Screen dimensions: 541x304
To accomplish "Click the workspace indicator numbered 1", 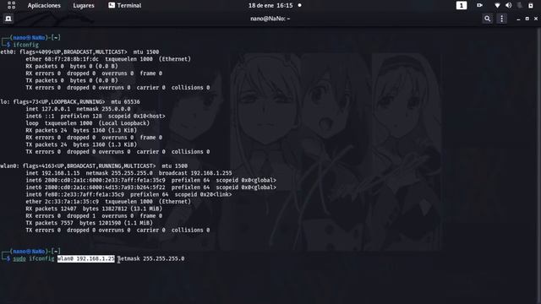I will coord(462,5).
